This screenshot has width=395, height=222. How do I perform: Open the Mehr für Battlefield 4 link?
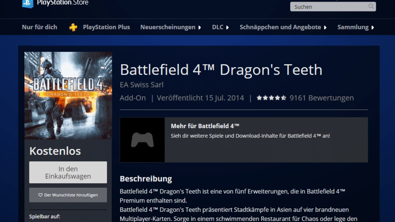click(205, 126)
